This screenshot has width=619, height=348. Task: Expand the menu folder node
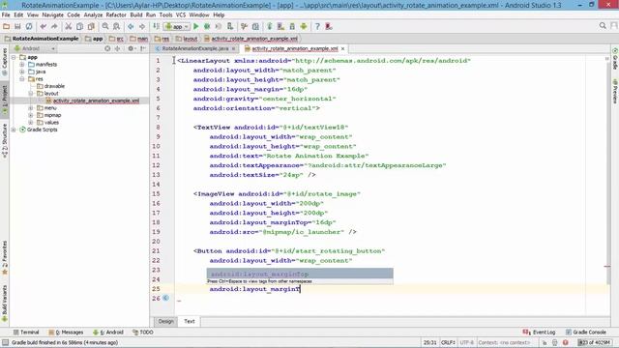coord(31,107)
